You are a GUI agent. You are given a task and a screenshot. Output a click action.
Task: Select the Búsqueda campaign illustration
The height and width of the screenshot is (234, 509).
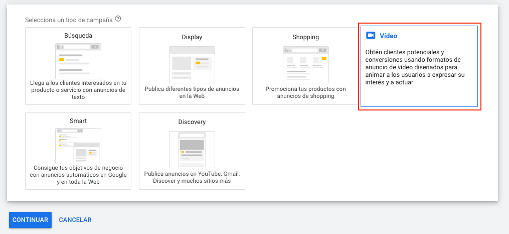pyautogui.click(x=78, y=61)
